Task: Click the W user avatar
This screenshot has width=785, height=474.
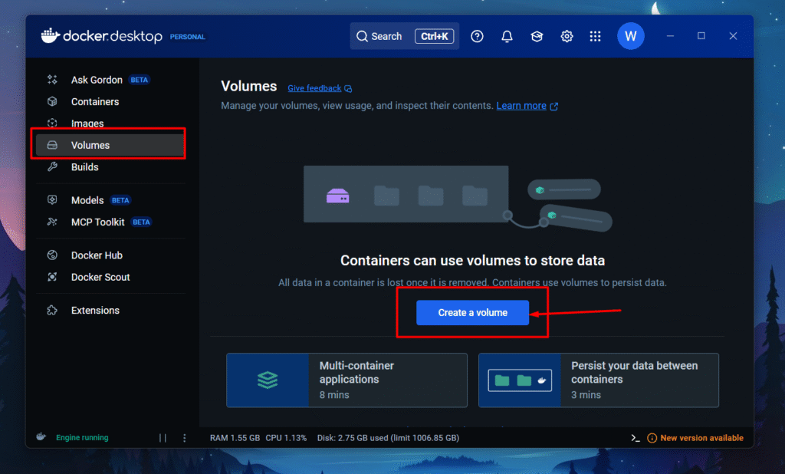Action: [x=630, y=36]
